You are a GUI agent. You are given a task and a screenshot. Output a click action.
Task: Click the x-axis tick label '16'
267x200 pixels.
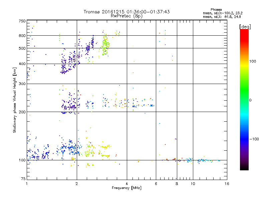[227, 184]
